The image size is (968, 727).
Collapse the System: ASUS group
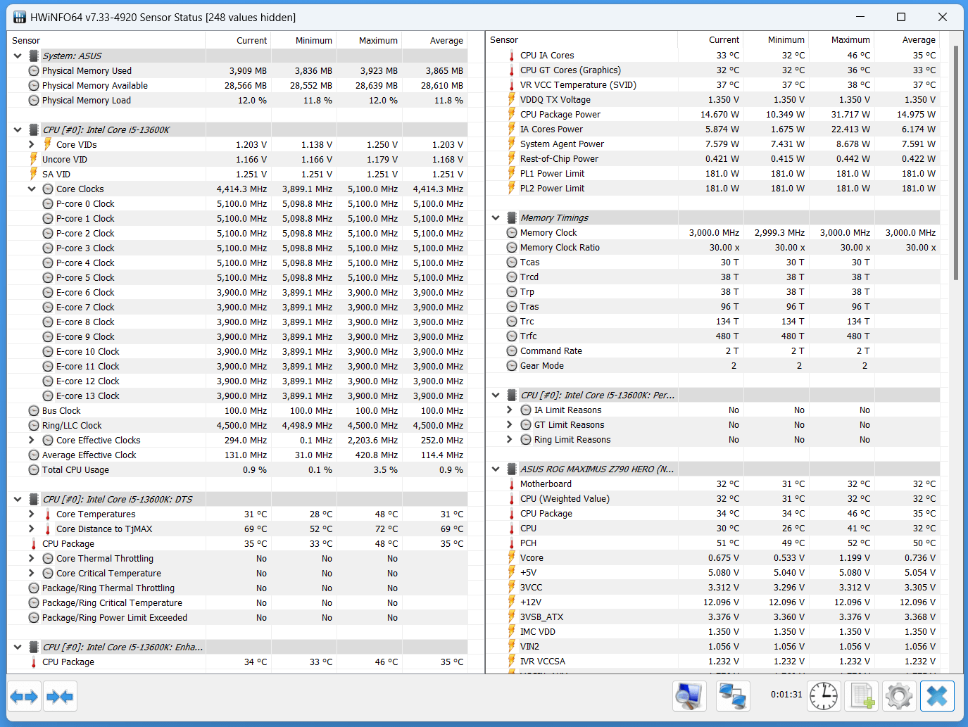pyautogui.click(x=18, y=56)
